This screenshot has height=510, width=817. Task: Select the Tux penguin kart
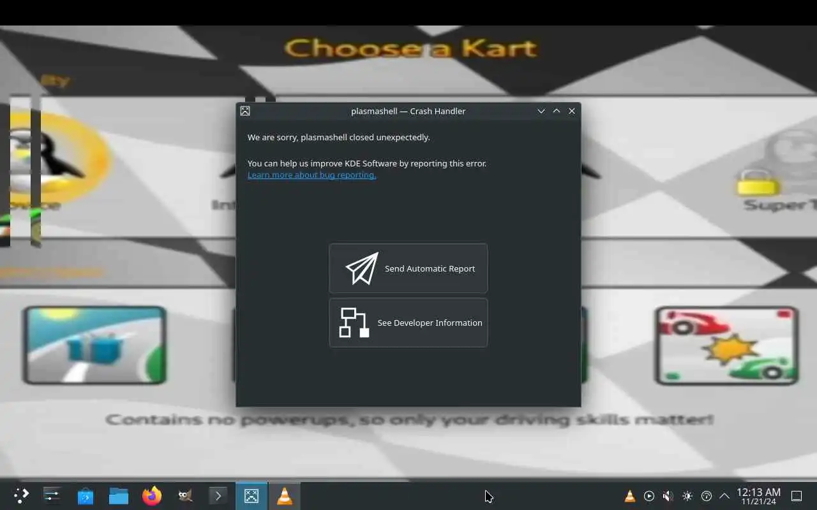(x=54, y=159)
